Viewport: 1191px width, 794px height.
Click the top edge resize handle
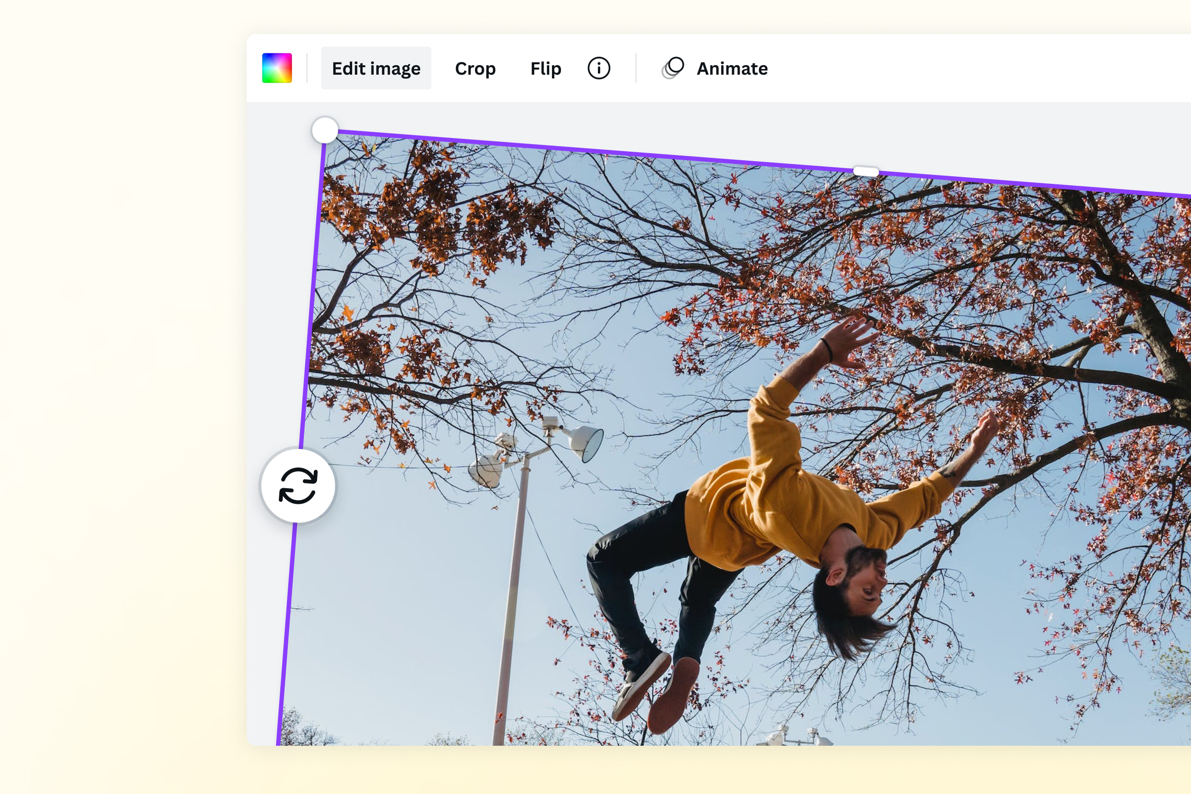coord(866,172)
